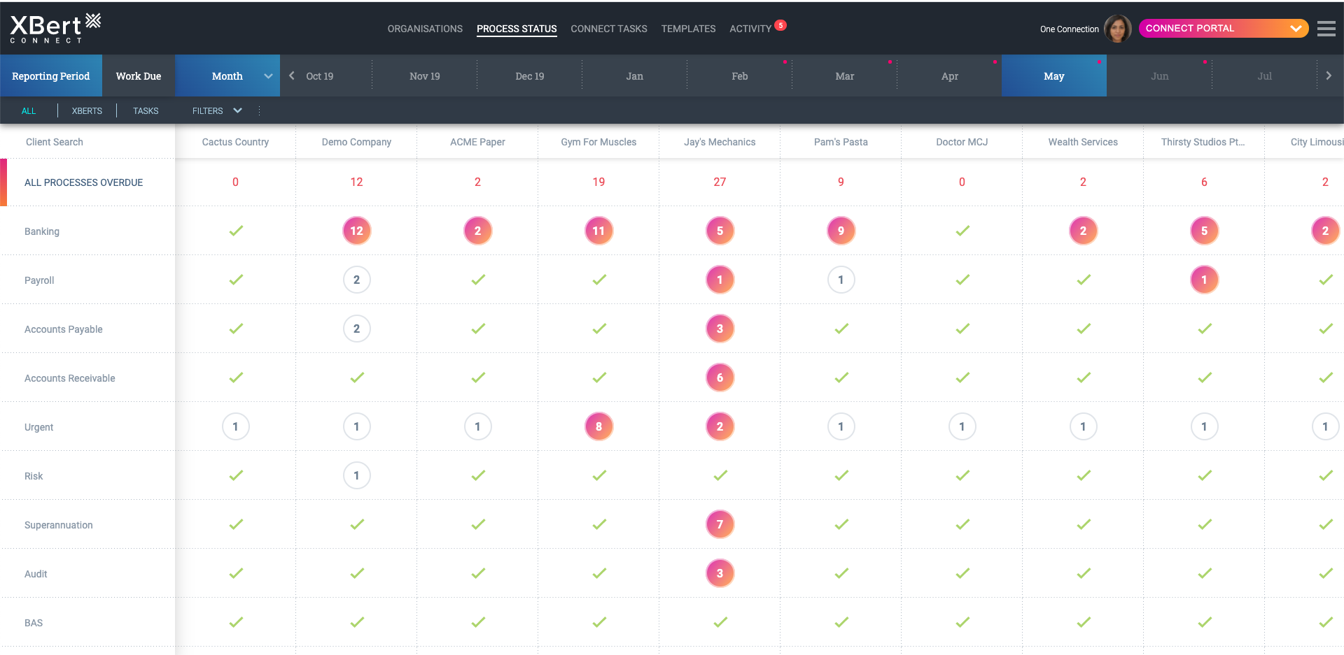Open Jay's Mechanics overdue Banking badge showing 5
This screenshot has width=1344, height=655.
click(x=720, y=231)
